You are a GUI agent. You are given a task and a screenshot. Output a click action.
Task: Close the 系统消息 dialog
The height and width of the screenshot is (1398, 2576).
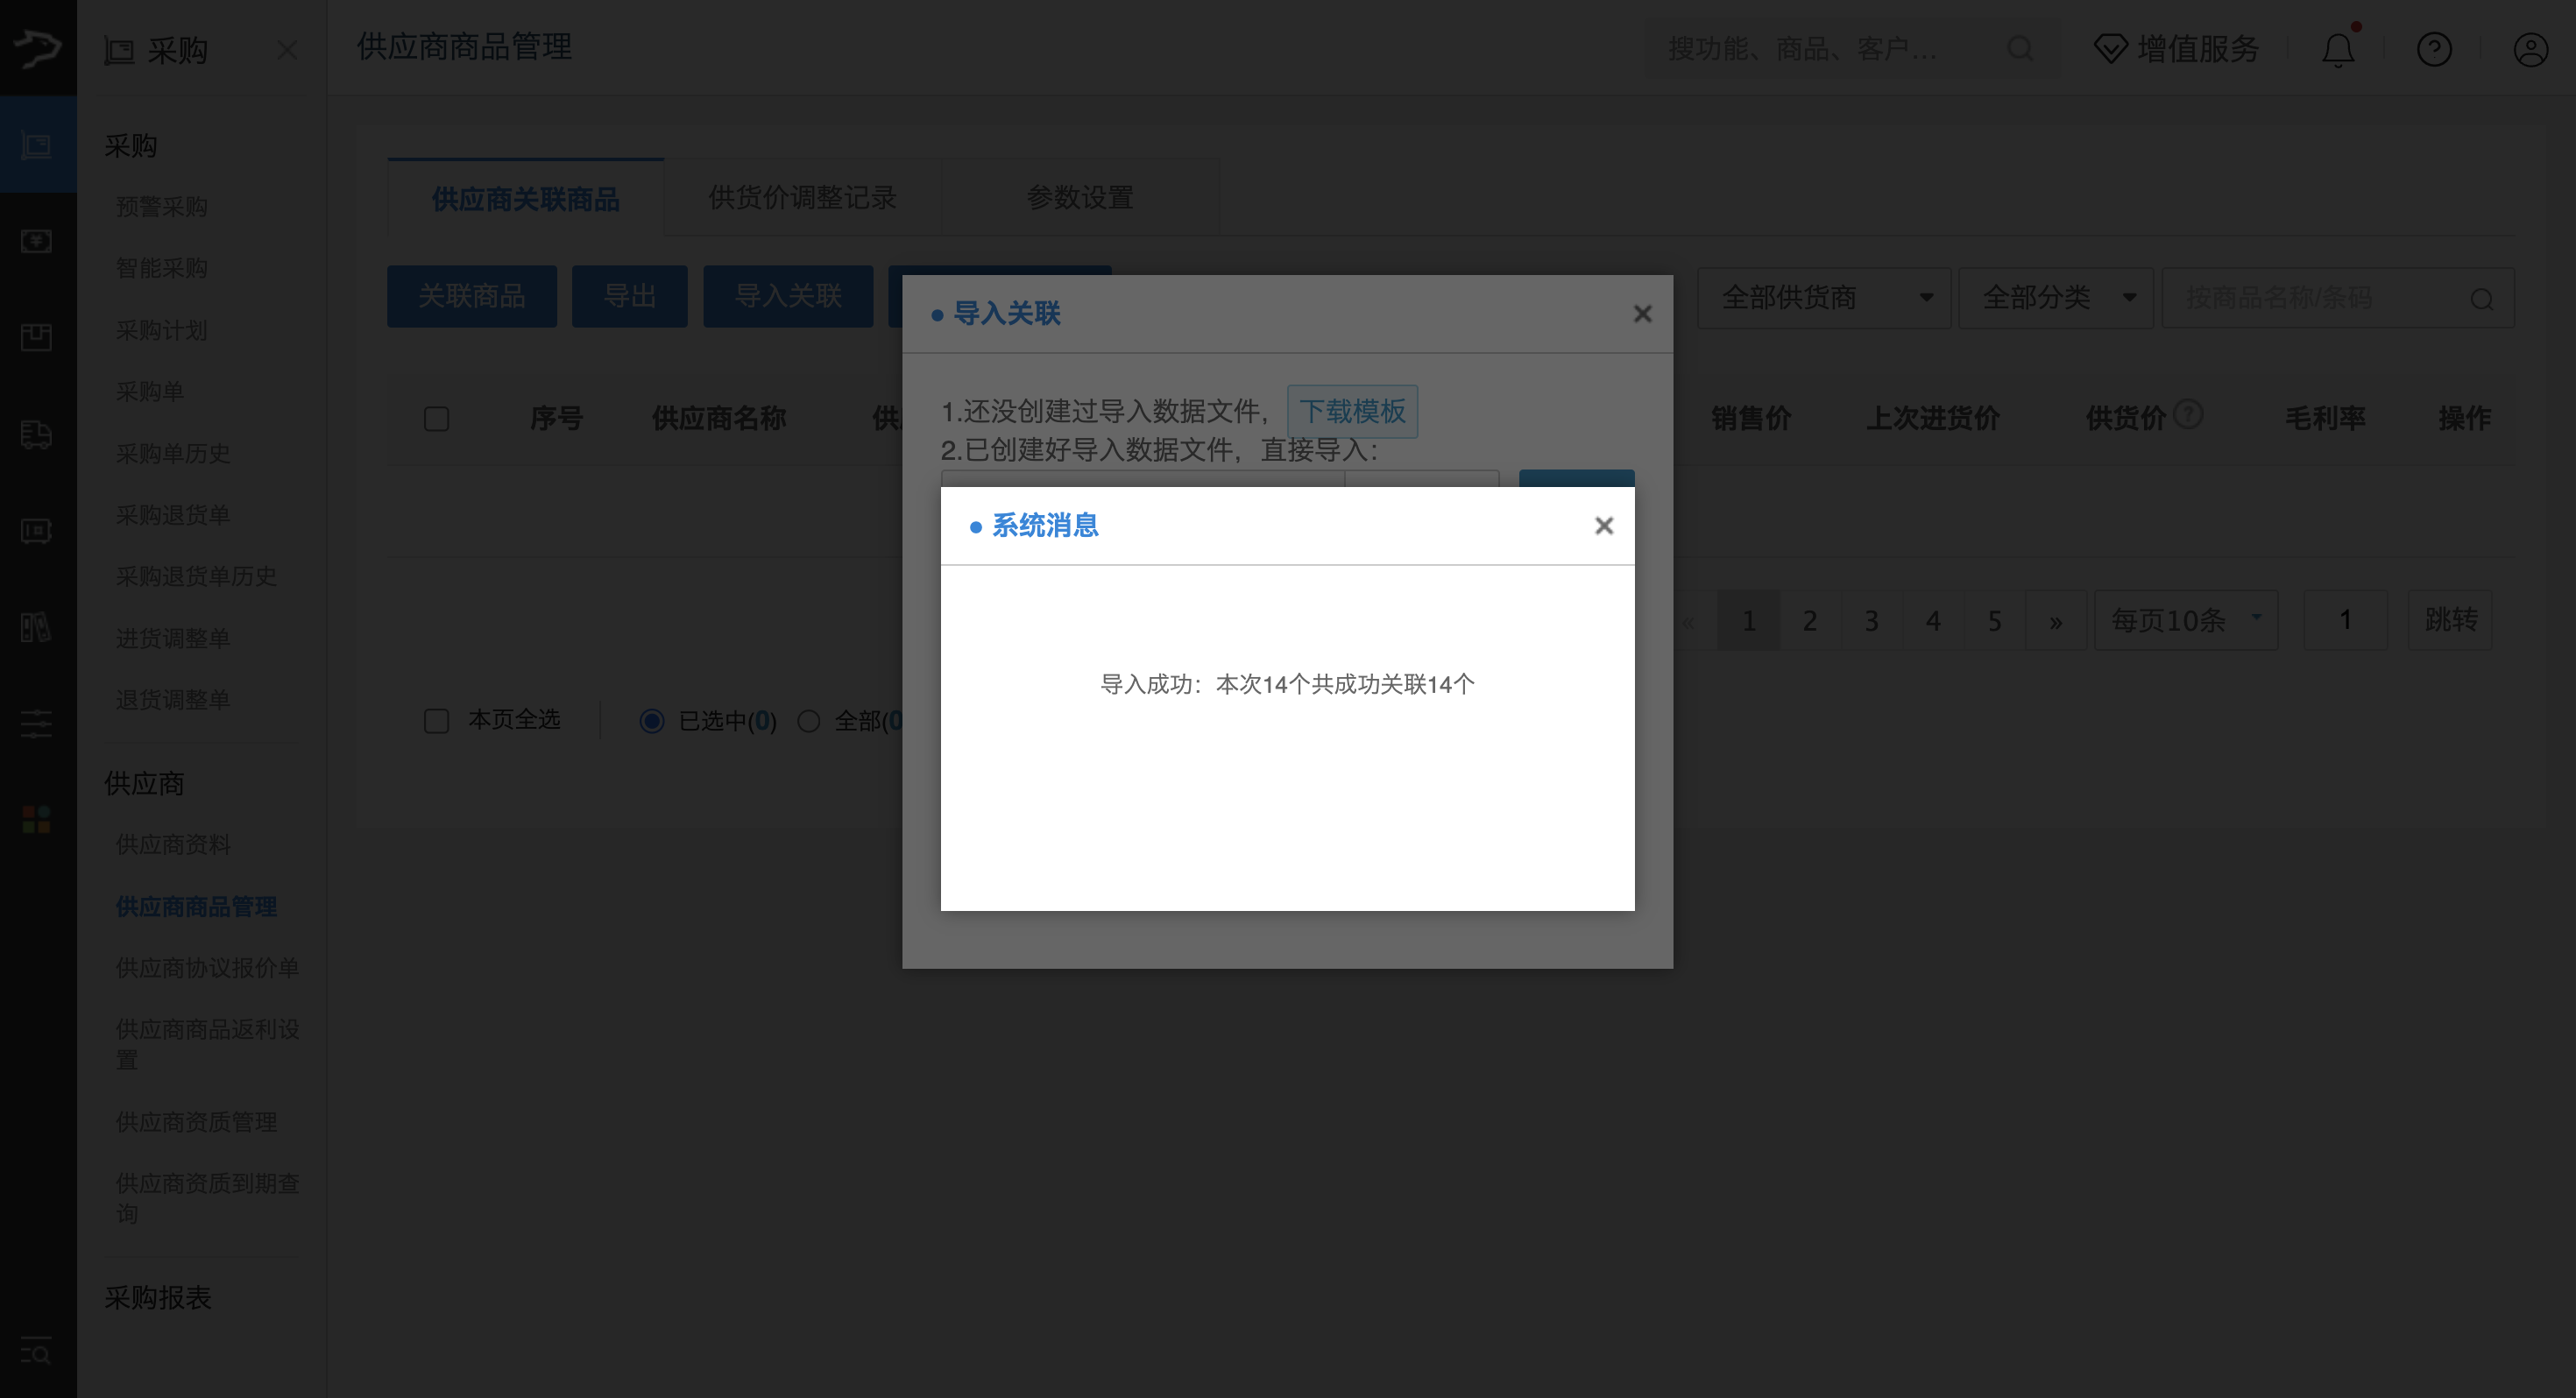[x=1604, y=526]
